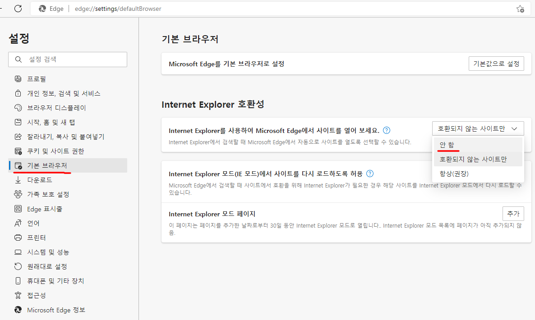Open the 호환되지 않는 사이트만 dropdown

[478, 128]
